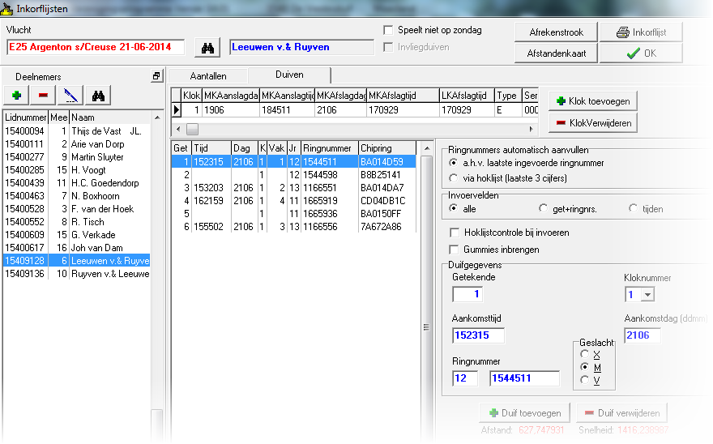The height and width of the screenshot is (444, 713).
Task: Click the Inkorflijsten application icon in title bar
Action: coord(6,8)
